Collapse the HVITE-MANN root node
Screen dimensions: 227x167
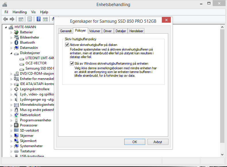tap(6, 27)
